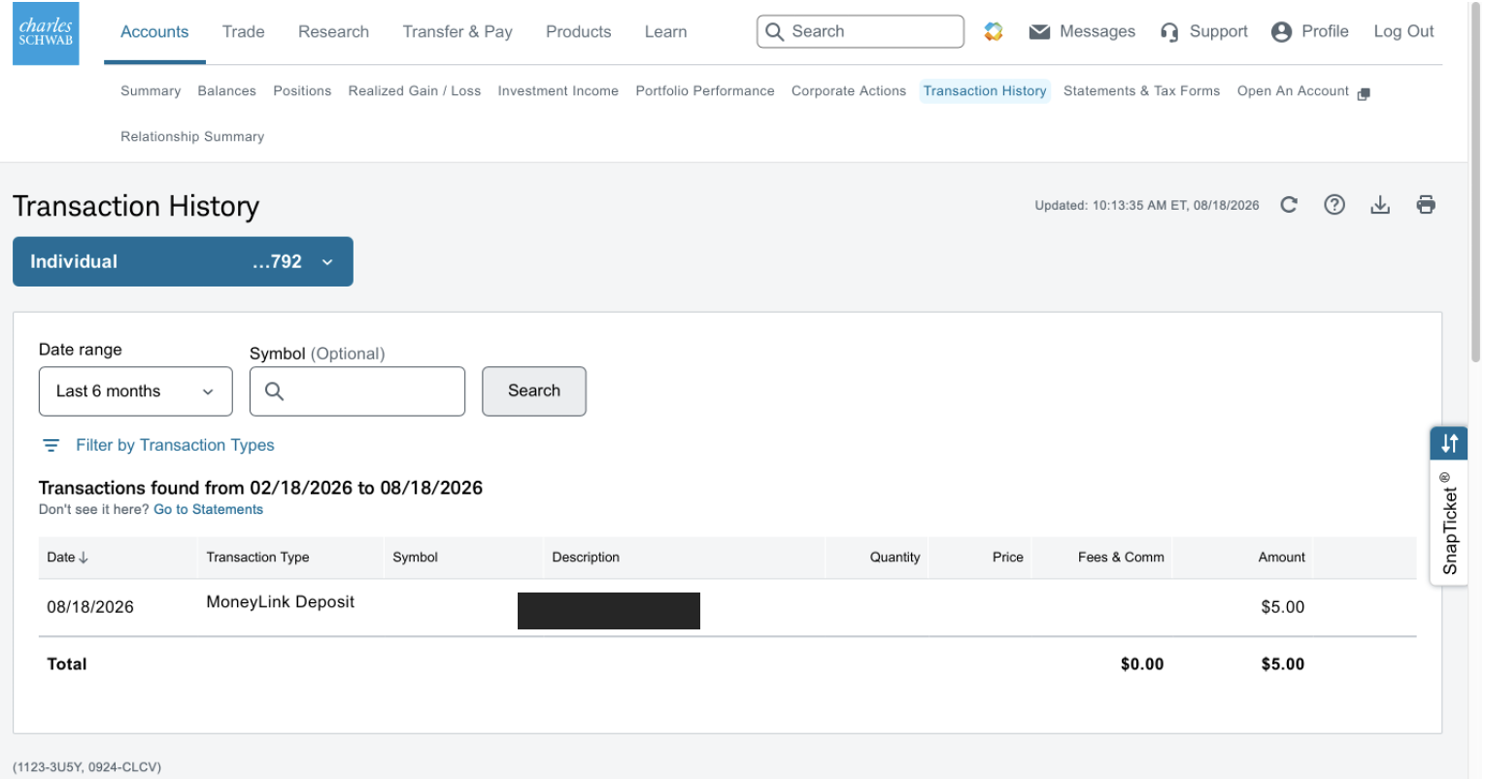The width and height of the screenshot is (1486, 779).
Task: Click the Charles Schwab logo
Action: point(46,33)
